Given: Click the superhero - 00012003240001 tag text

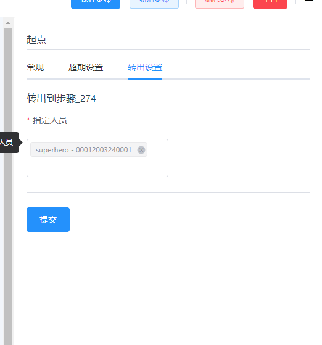Looking at the screenshot, I should 83,150.
